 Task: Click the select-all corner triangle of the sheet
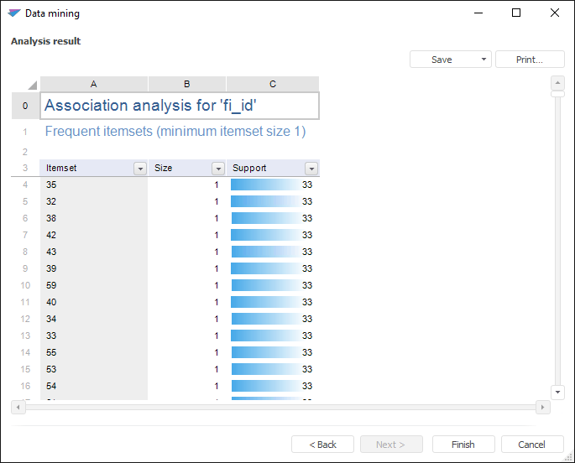click(32, 85)
